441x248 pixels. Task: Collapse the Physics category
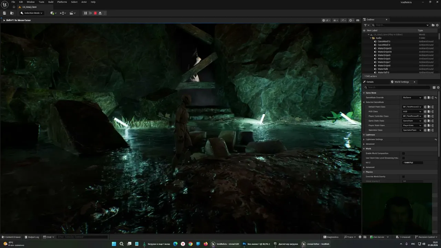364,172
